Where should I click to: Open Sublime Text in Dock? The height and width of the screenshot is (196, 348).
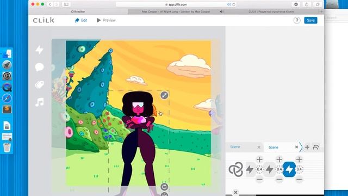tap(7, 109)
